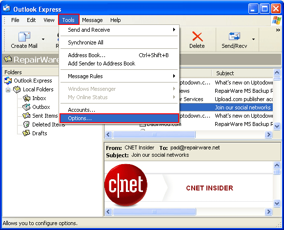284x230 pixels.
Task: Click message list scroll left arrow
Action: pos(108,134)
